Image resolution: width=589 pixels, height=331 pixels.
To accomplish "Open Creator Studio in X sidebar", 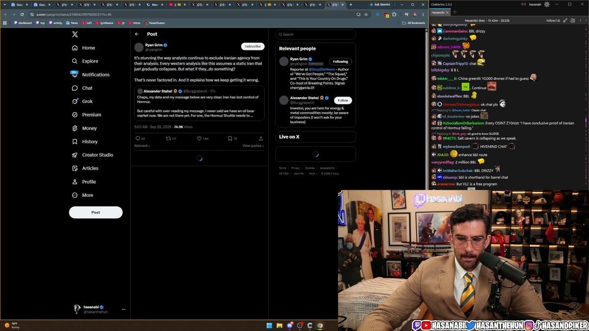I will [92, 155].
